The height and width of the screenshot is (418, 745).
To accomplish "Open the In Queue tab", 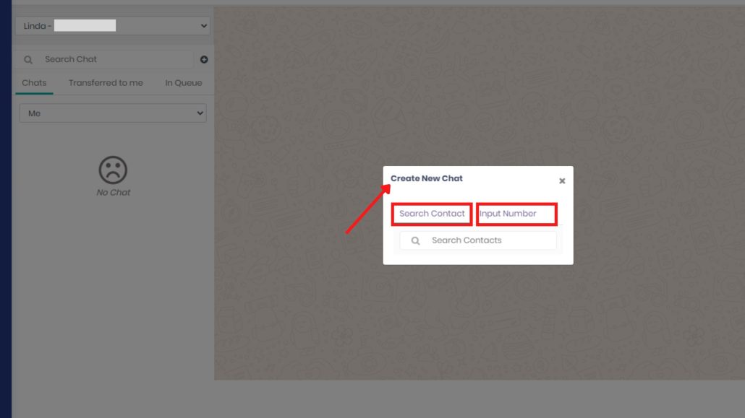I will pyautogui.click(x=184, y=83).
